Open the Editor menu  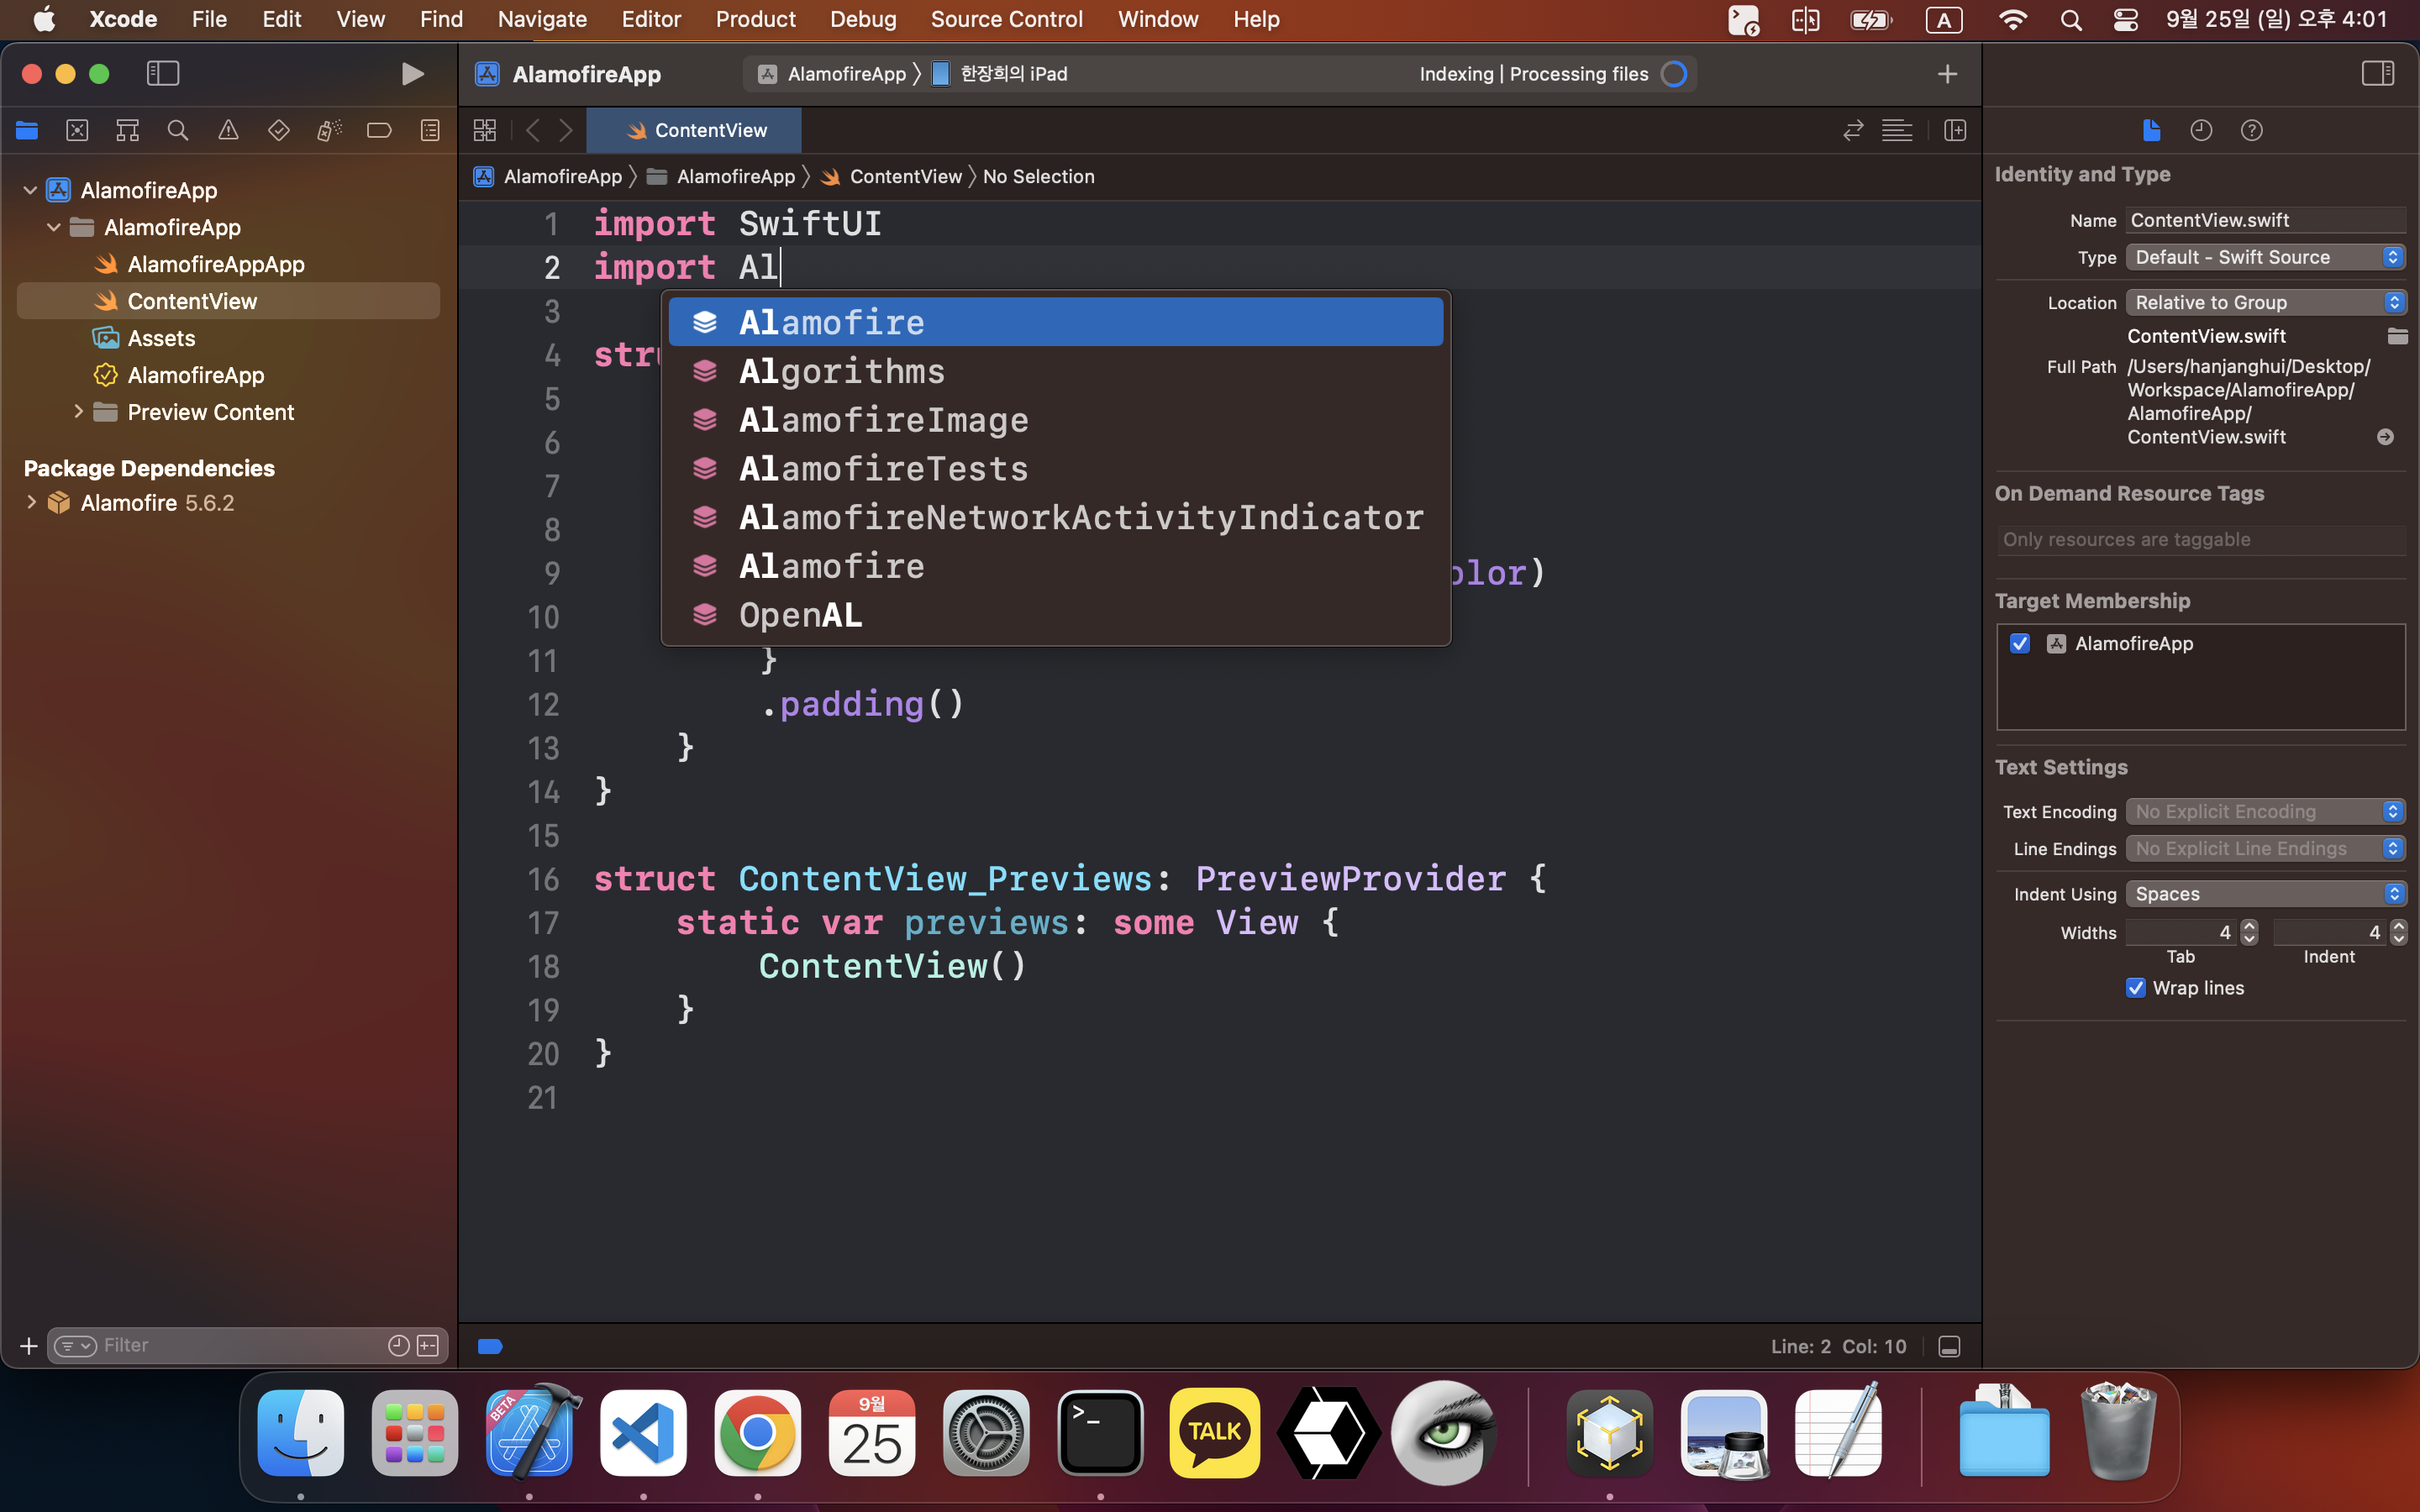click(651, 19)
